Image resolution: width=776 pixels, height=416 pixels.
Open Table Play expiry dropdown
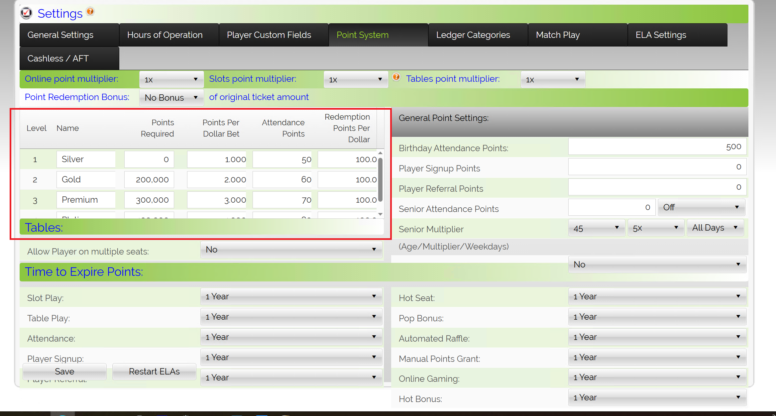tap(291, 317)
